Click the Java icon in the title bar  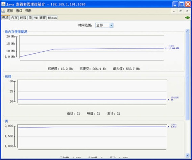(3, 4)
